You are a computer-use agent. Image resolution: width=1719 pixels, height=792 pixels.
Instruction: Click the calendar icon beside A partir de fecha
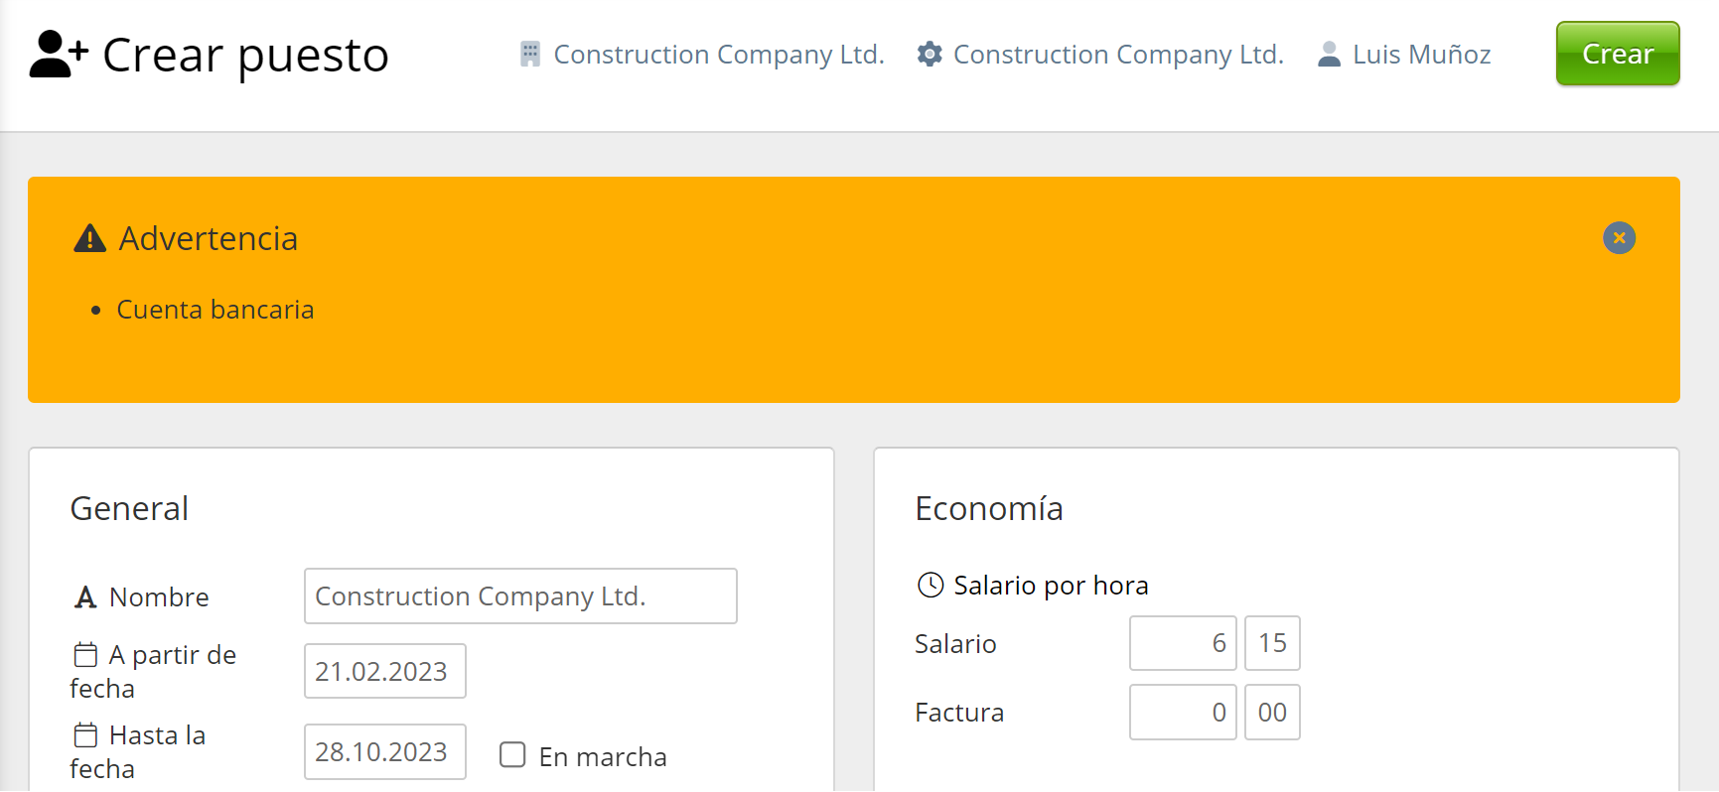click(85, 655)
